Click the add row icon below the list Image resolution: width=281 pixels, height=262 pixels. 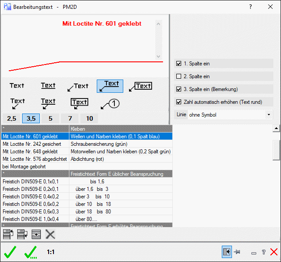tap(36, 235)
